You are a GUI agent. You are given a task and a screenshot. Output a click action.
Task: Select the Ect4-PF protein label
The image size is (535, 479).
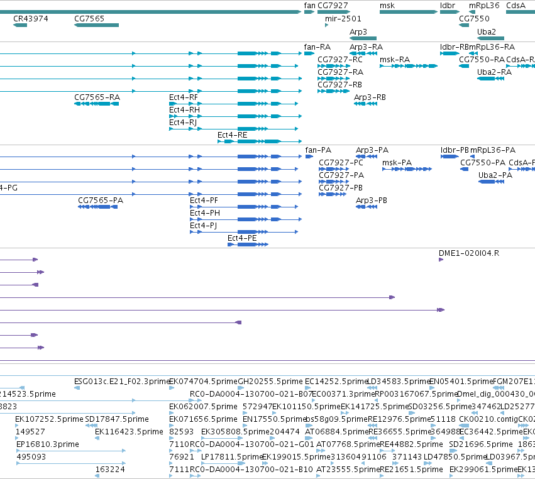(204, 201)
